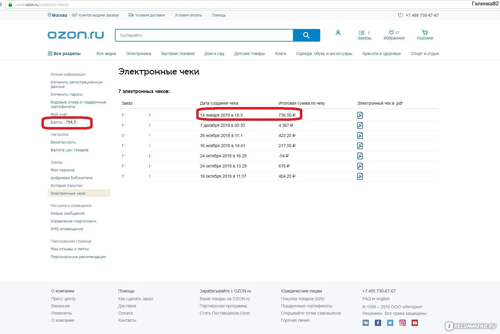Open История покупок link
The width and height of the screenshot is (500, 334).
67,186
